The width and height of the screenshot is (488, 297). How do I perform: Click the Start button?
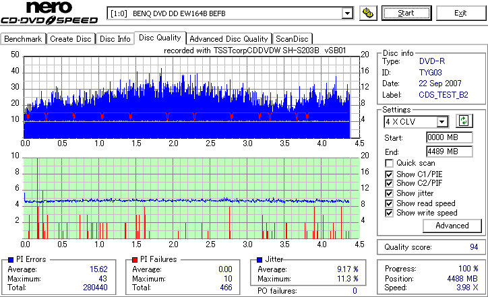[406, 13]
